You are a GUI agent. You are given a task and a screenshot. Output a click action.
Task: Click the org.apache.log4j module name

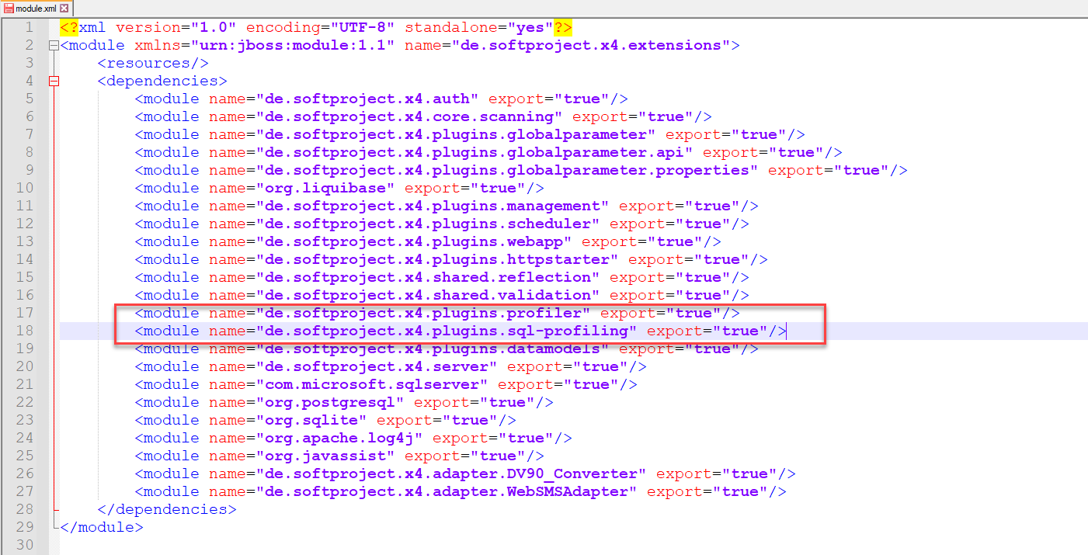338,438
